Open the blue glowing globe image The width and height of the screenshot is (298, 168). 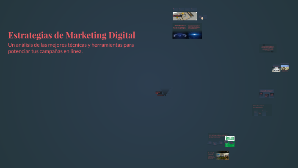point(195,35)
